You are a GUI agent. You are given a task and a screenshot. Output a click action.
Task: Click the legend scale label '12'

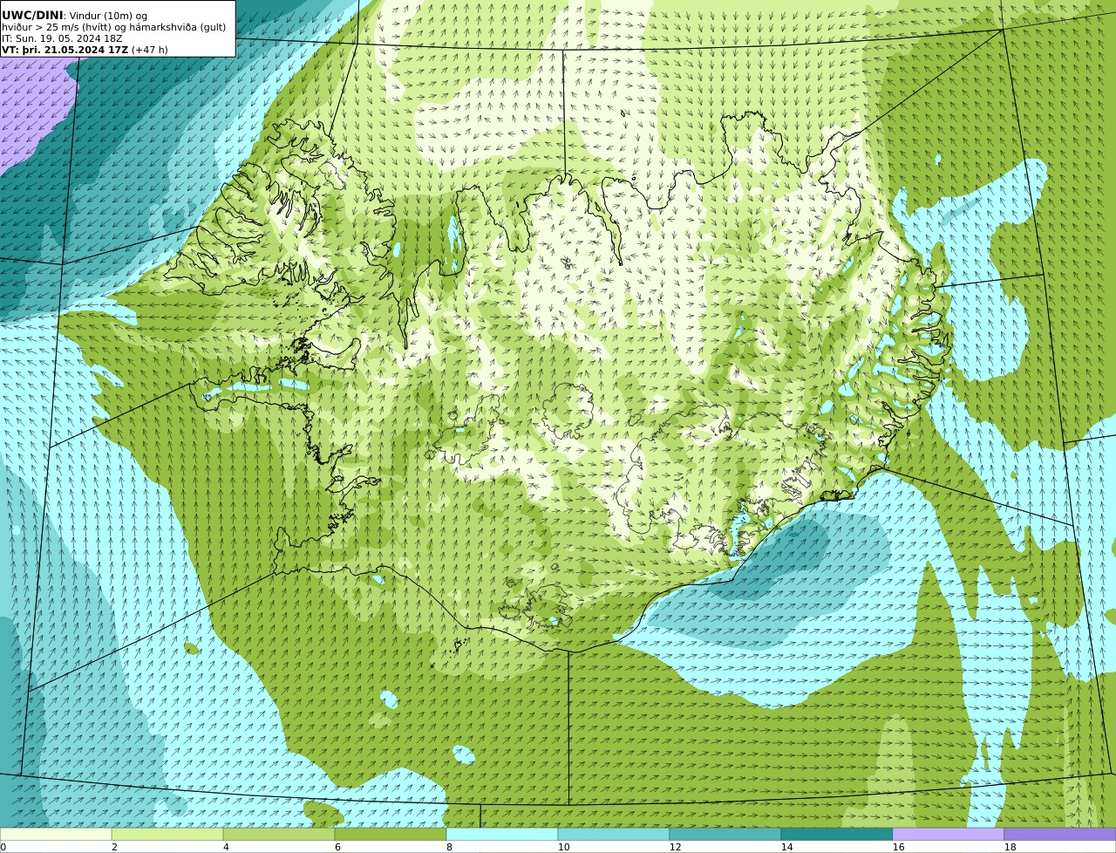click(x=675, y=847)
